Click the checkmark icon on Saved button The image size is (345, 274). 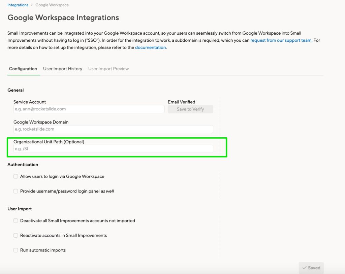(305, 268)
